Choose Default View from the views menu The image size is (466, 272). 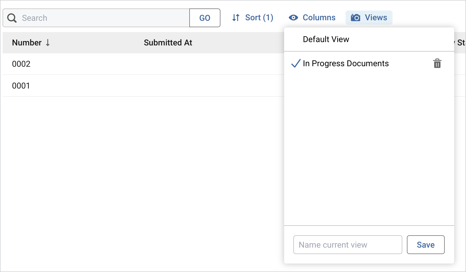click(x=326, y=39)
